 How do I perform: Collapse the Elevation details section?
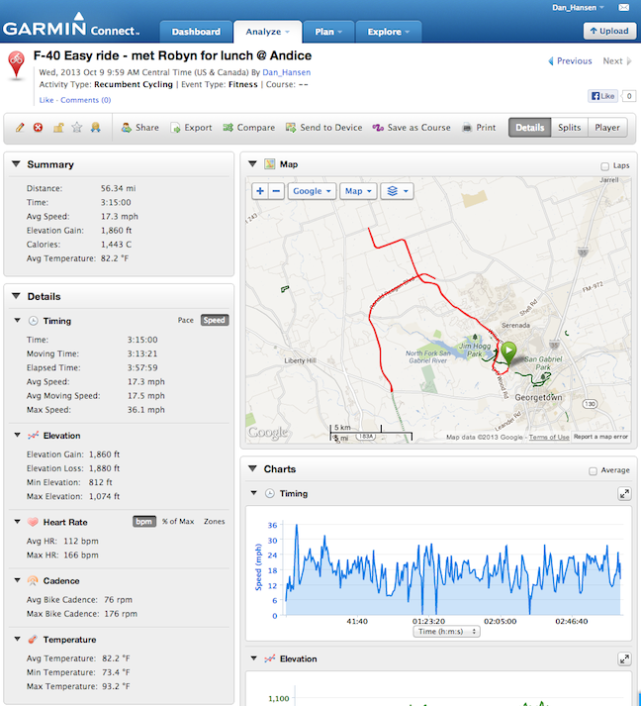(x=17, y=435)
